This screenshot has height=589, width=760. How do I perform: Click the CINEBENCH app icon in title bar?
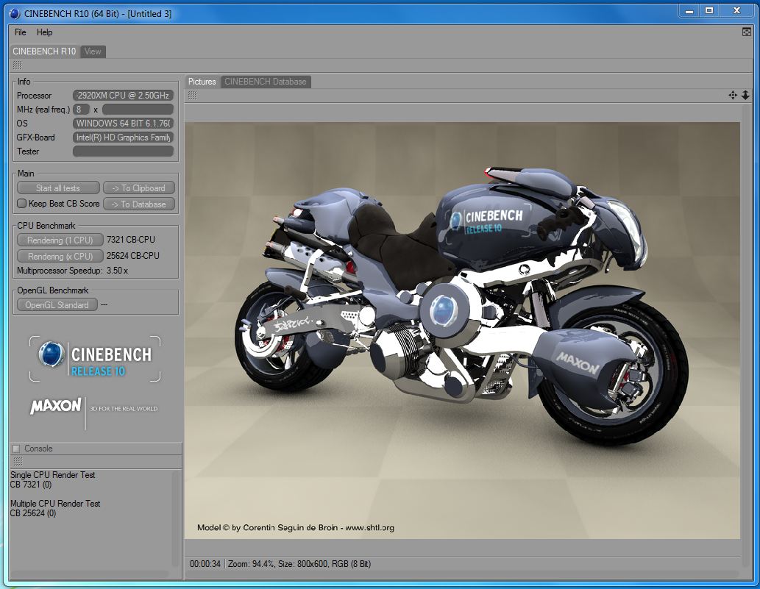15,13
